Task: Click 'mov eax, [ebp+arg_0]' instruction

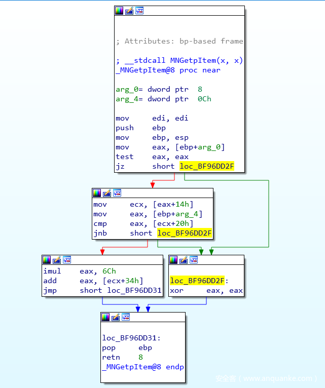Action: click(170, 147)
